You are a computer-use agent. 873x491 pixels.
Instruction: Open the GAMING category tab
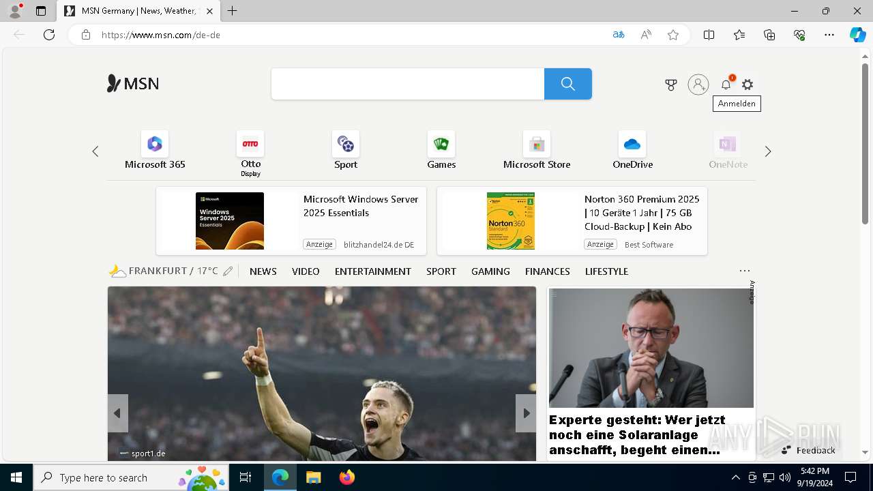coord(490,271)
